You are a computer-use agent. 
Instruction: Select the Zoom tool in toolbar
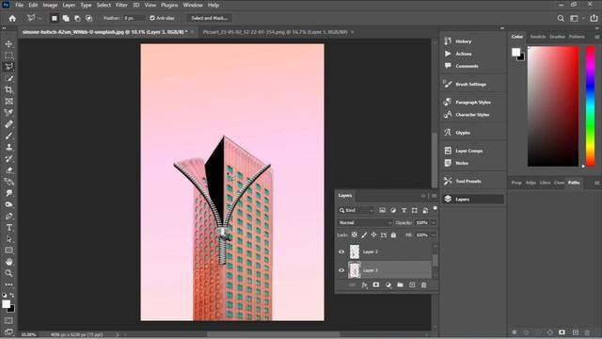[x=8, y=273]
